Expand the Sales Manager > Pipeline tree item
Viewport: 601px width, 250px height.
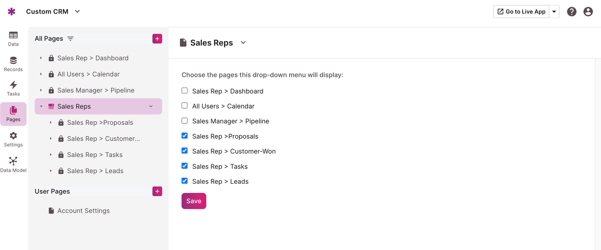coord(41,90)
